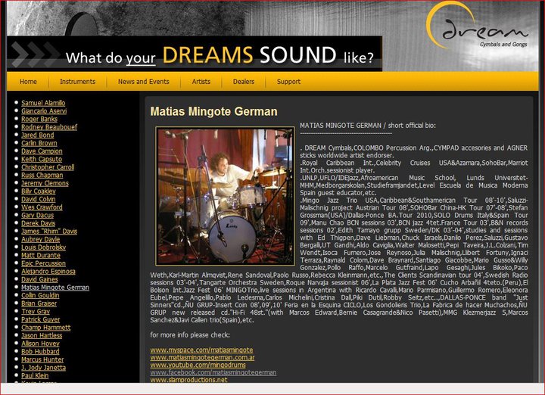545x395 pixels.
Task: Select Louis Dobrolsky link
Action: click(x=43, y=247)
